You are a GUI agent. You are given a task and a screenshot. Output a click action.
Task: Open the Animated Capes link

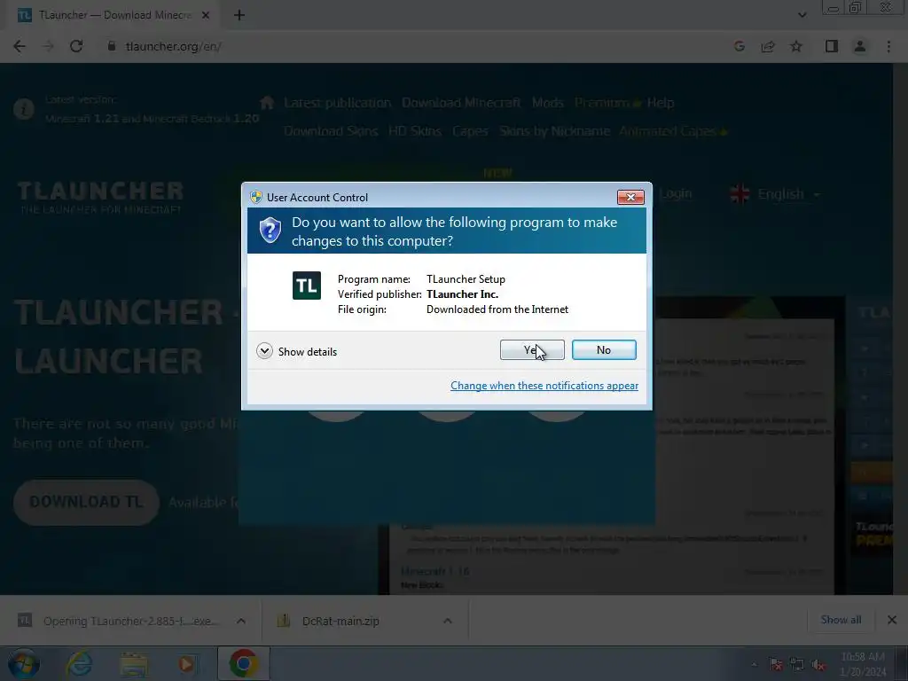click(x=673, y=131)
